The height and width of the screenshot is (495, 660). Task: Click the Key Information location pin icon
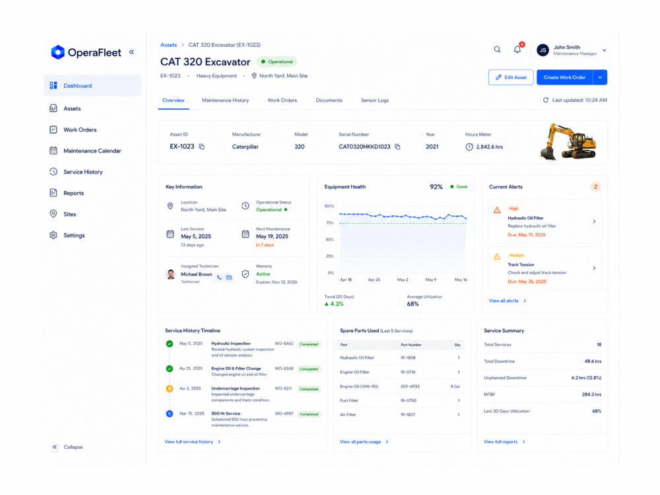(170, 206)
